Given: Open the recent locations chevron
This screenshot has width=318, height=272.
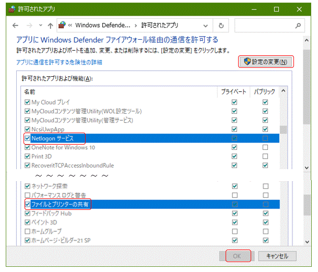Looking at the screenshot, I should [x=41, y=26].
